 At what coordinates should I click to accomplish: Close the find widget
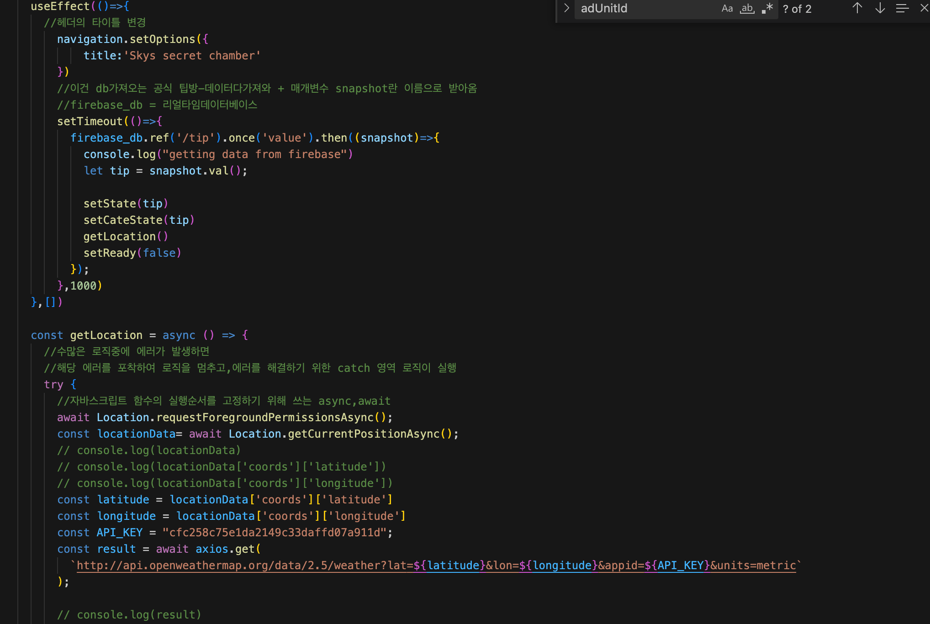(924, 8)
